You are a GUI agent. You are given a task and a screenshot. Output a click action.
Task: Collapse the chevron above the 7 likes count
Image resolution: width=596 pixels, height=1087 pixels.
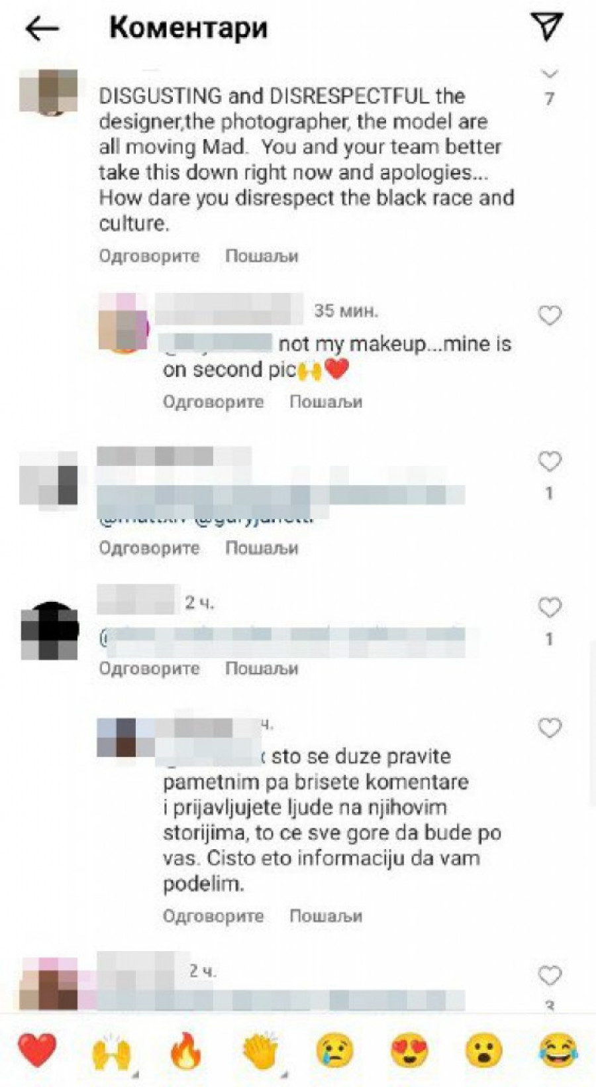click(550, 73)
